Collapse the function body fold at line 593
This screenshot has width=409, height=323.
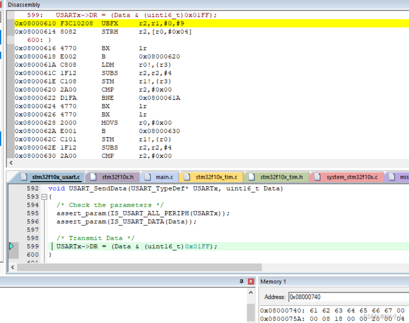click(44, 197)
